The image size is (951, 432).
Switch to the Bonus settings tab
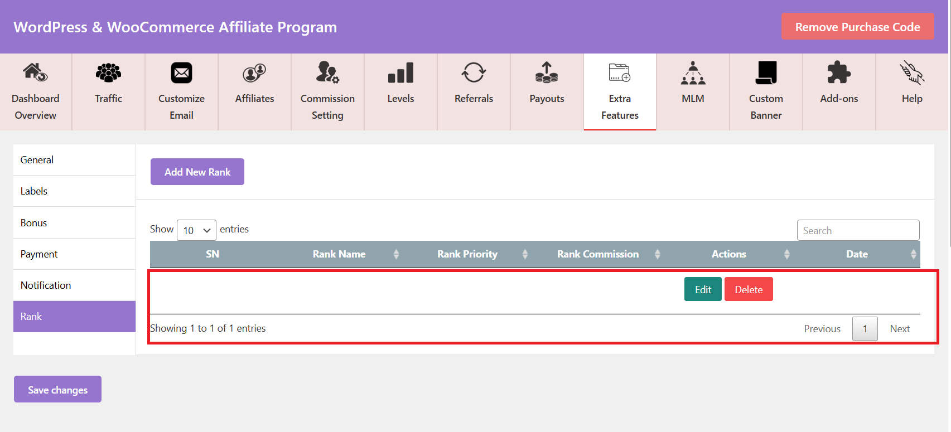(74, 223)
